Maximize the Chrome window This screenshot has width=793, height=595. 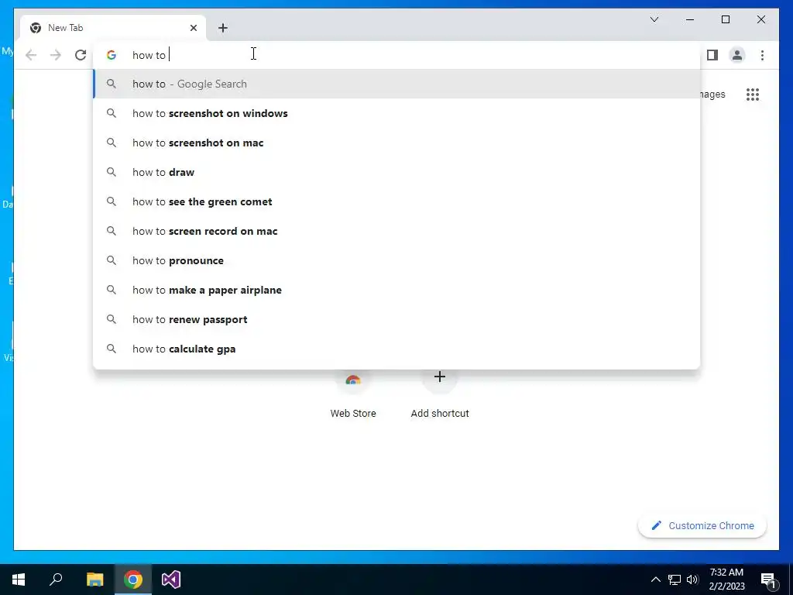[x=725, y=19]
